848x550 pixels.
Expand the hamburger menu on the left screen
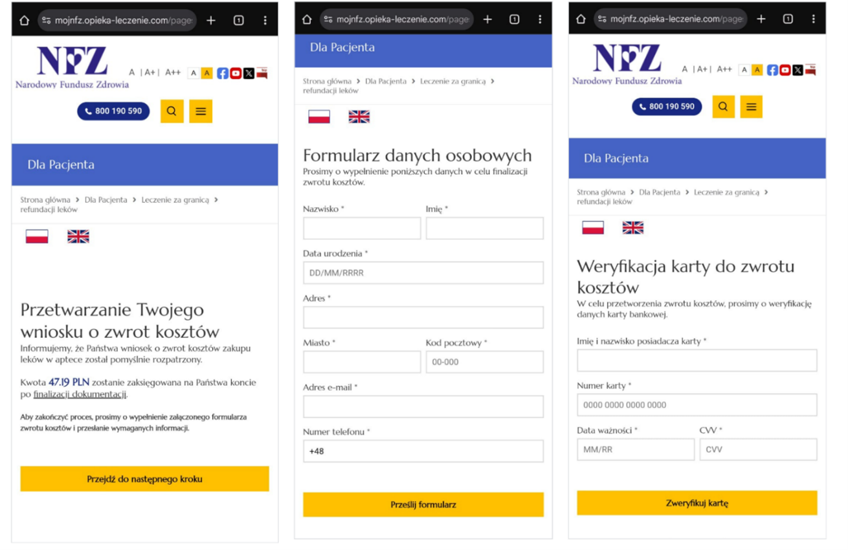pyautogui.click(x=201, y=111)
